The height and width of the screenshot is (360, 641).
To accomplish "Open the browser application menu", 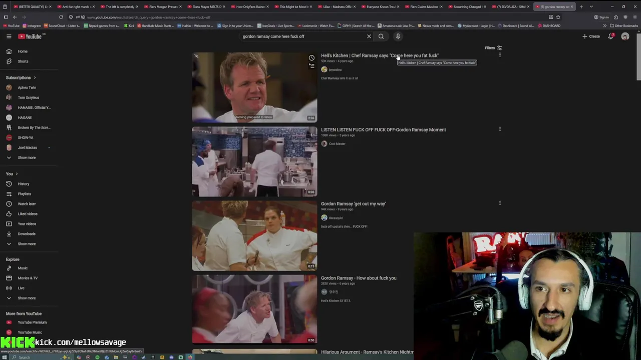I will 635,17.
